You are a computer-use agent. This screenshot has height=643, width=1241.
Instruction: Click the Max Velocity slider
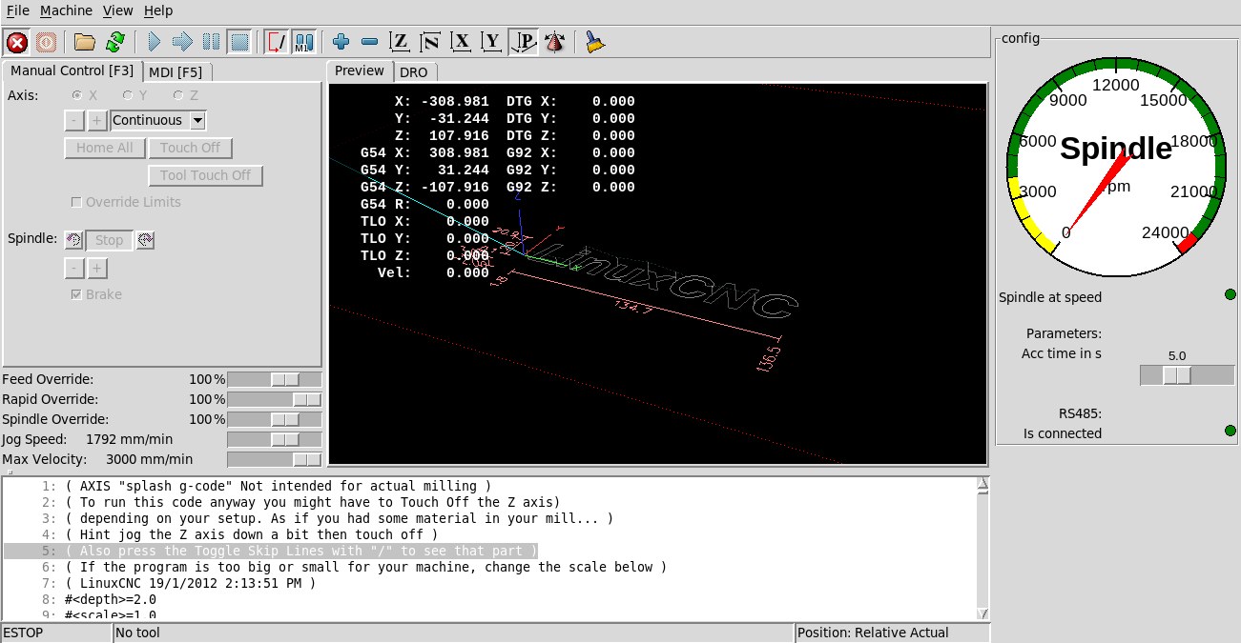[x=275, y=459]
